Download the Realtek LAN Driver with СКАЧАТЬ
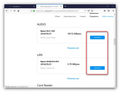The width and height of the screenshot is (120, 92). pyautogui.click(x=97, y=68)
